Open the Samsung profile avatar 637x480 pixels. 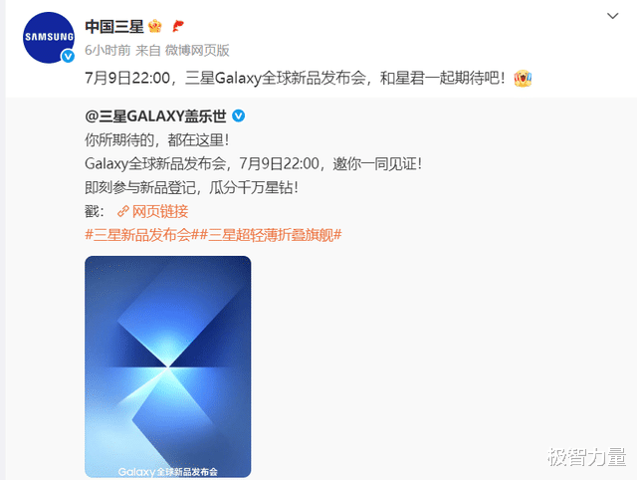(49, 38)
